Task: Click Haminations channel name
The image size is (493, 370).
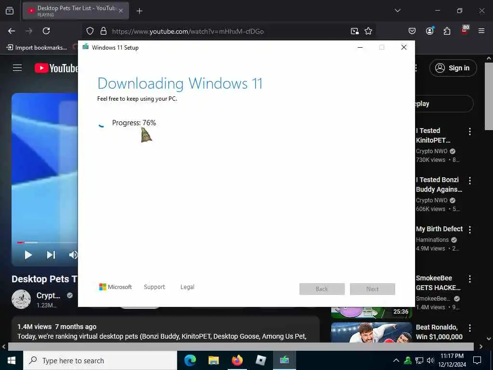Action: [432, 240]
